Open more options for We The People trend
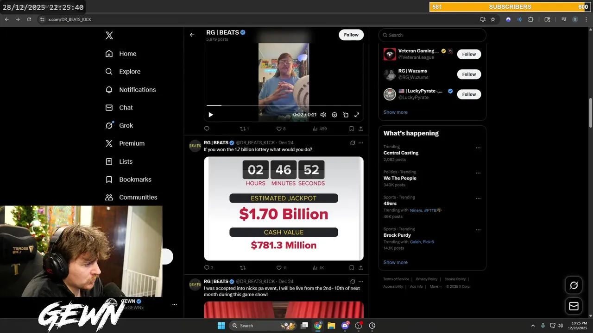The height and width of the screenshot is (333, 593). [x=478, y=173]
